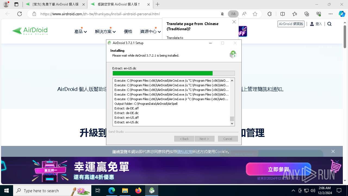348x196 pixels.
Task: Open the notification center icon
Action: click(339, 191)
